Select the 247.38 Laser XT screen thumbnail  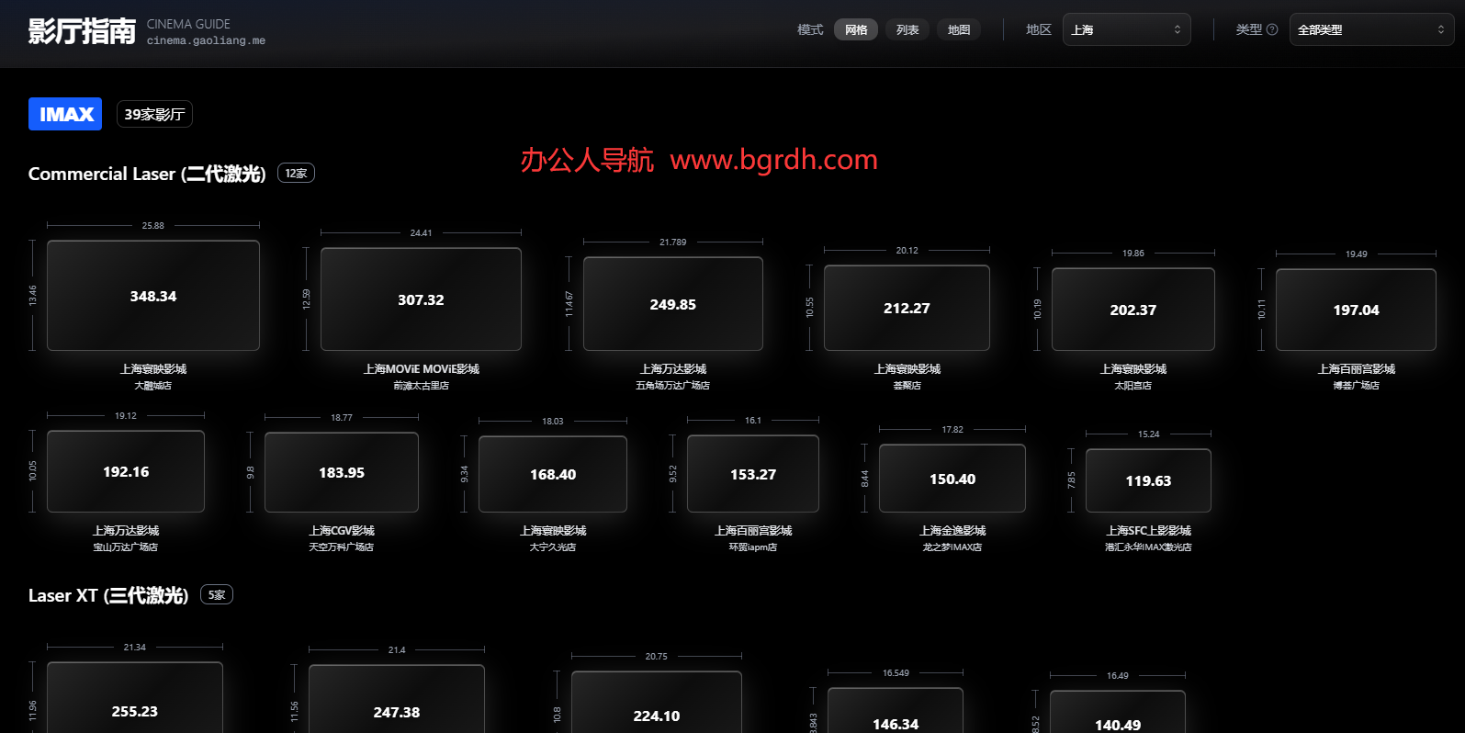pyautogui.click(x=397, y=699)
